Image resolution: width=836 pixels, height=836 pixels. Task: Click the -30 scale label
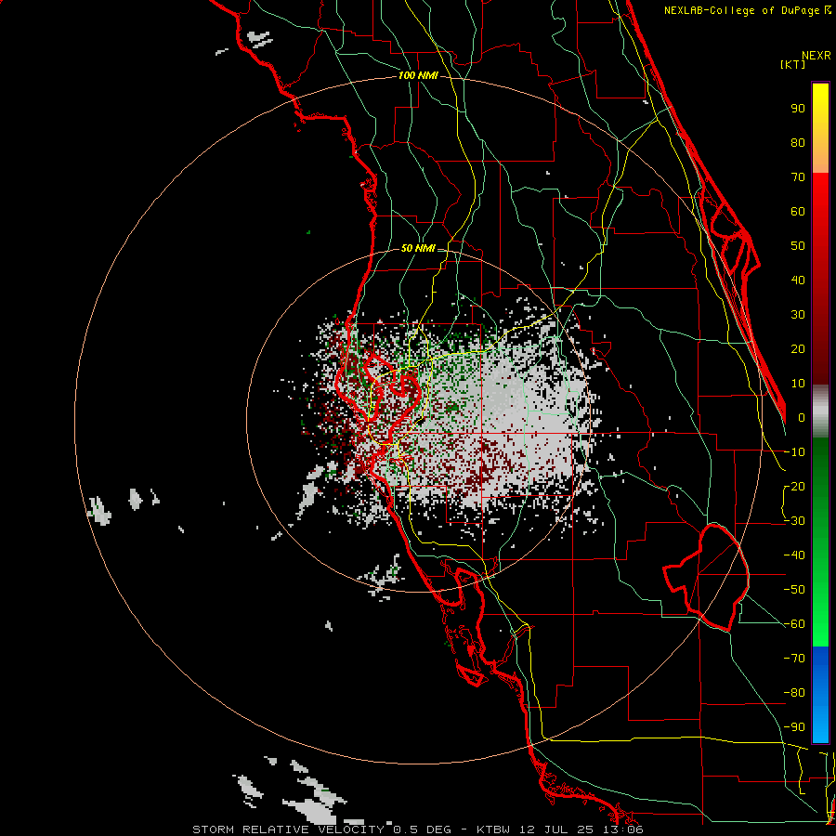pos(794,521)
